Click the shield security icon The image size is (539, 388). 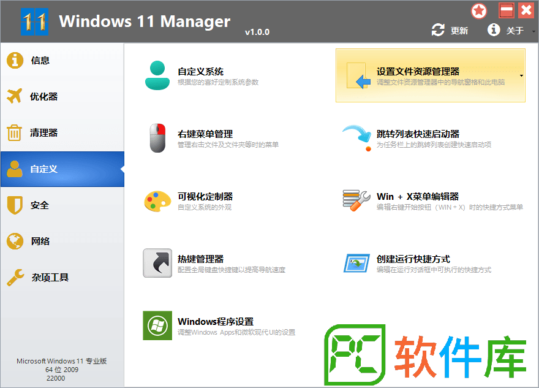[15, 205]
